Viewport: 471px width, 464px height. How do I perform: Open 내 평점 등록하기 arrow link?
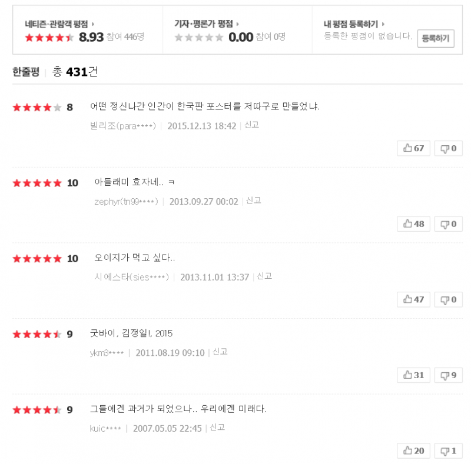coord(383,24)
